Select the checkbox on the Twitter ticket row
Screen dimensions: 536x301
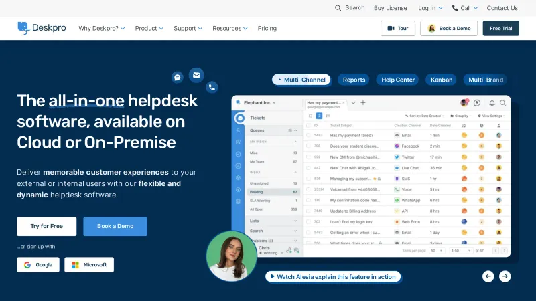(308, 157)
